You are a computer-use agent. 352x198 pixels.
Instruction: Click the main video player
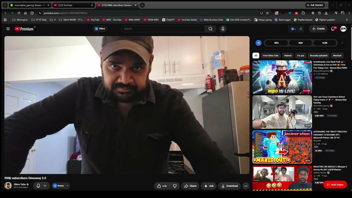pos(127,105)
